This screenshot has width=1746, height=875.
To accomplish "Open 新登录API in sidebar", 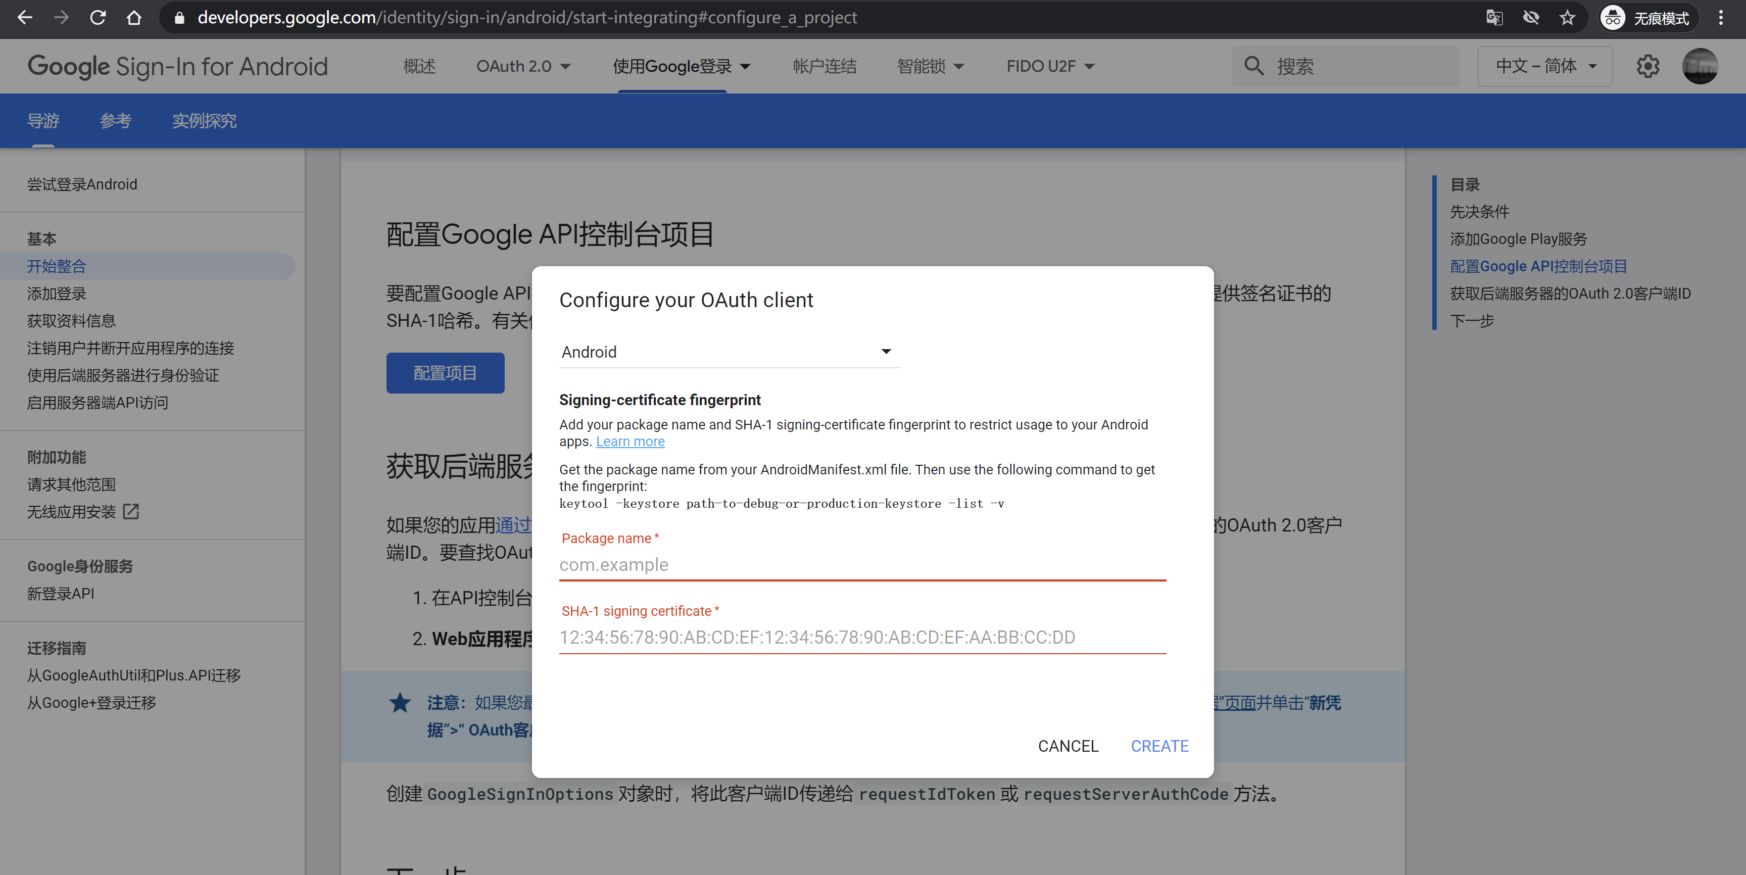I will tap(61, 594).
